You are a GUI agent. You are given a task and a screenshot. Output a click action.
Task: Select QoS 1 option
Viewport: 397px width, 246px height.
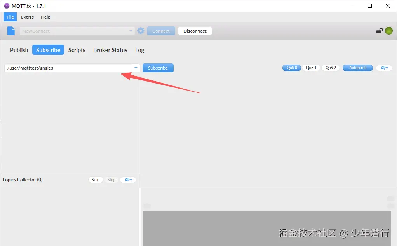pos(311,68)
